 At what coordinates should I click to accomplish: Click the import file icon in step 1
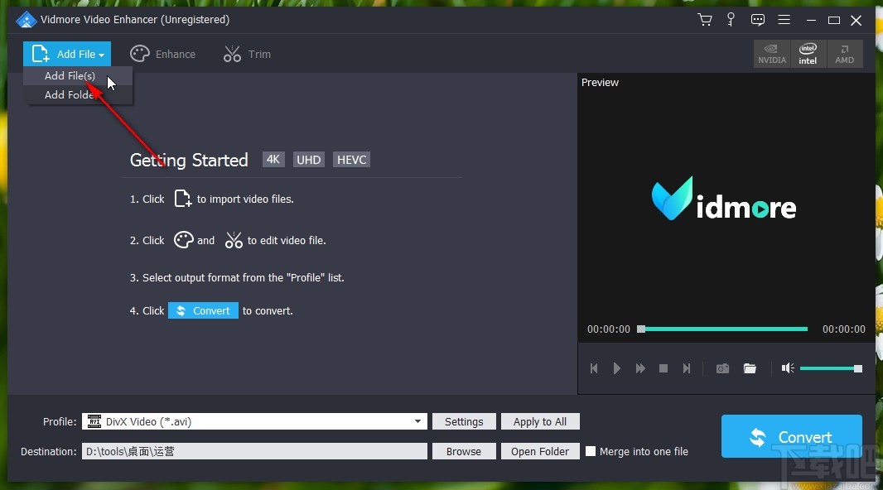pos(182,199)
